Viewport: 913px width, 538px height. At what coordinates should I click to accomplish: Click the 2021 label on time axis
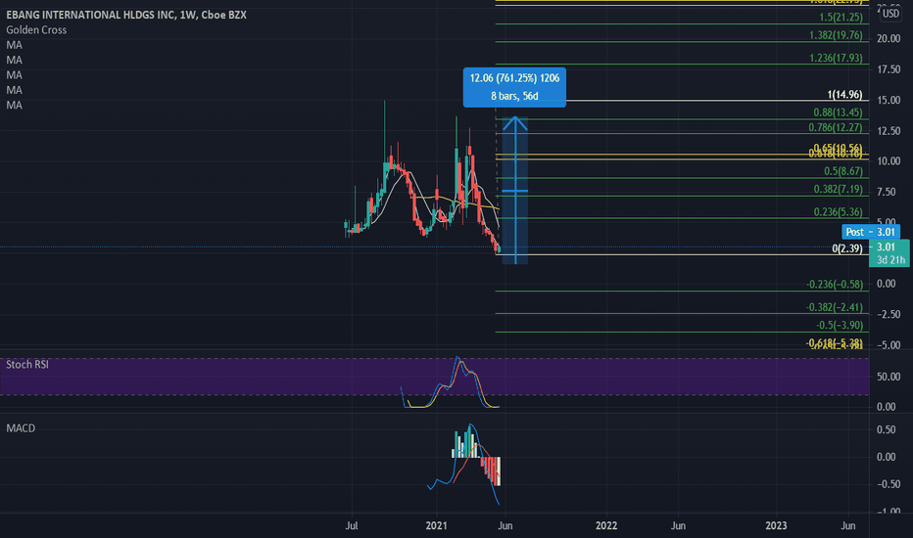[436, 525]
